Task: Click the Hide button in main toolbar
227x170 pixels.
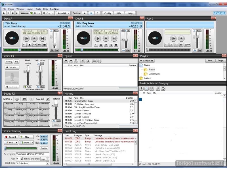Action: click(x=119, y=13)
